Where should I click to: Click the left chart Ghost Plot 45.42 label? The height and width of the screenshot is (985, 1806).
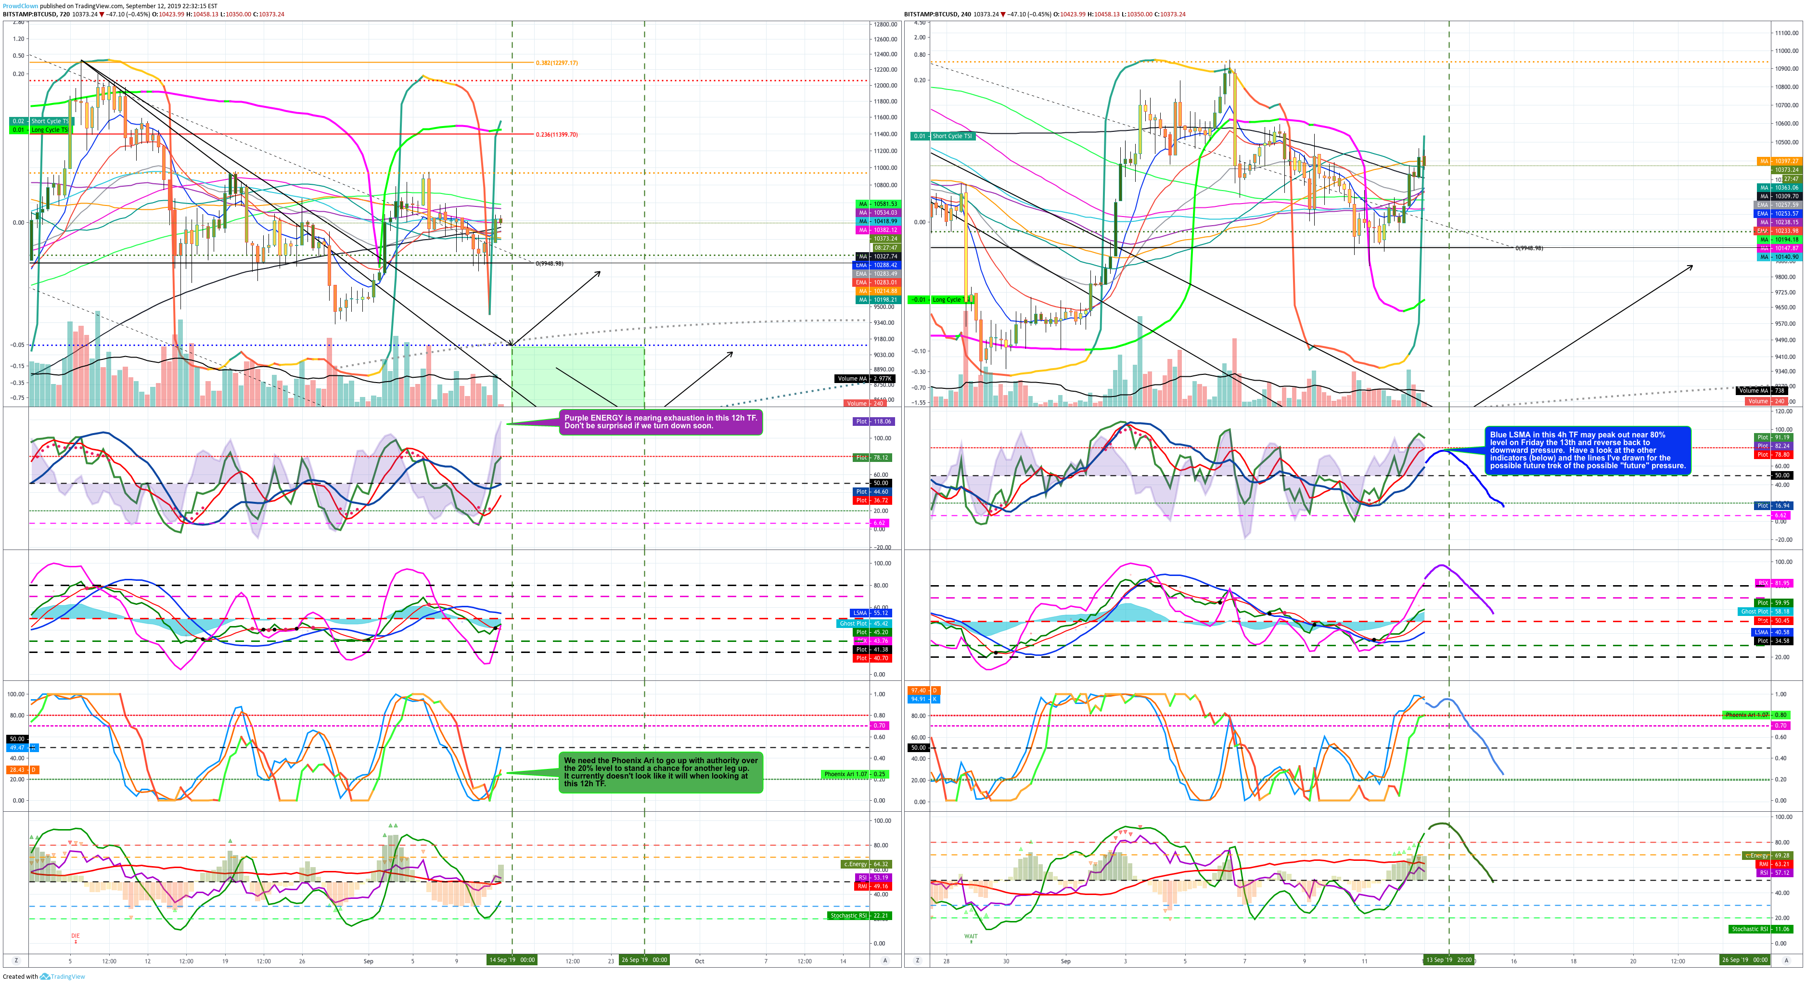pos(864,623)
